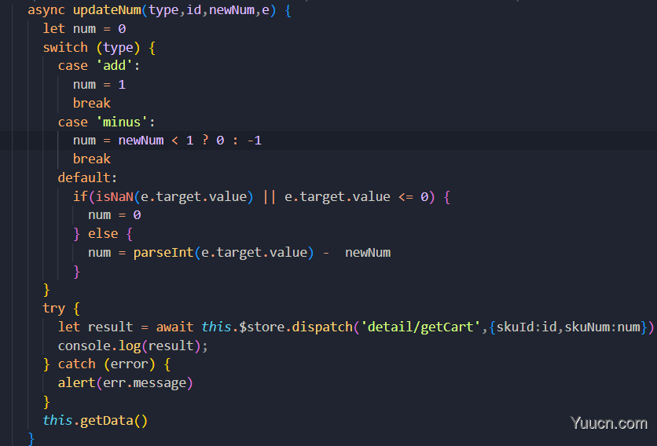
Task: Click the updateNum function name
Action: [x=107, y=10]
